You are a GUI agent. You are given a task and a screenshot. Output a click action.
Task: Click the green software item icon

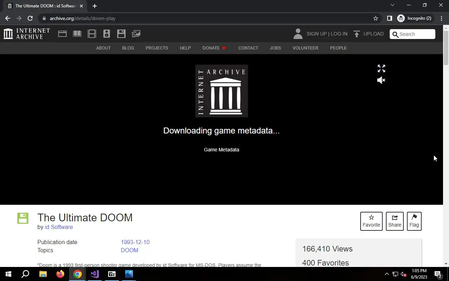(23, 218)
